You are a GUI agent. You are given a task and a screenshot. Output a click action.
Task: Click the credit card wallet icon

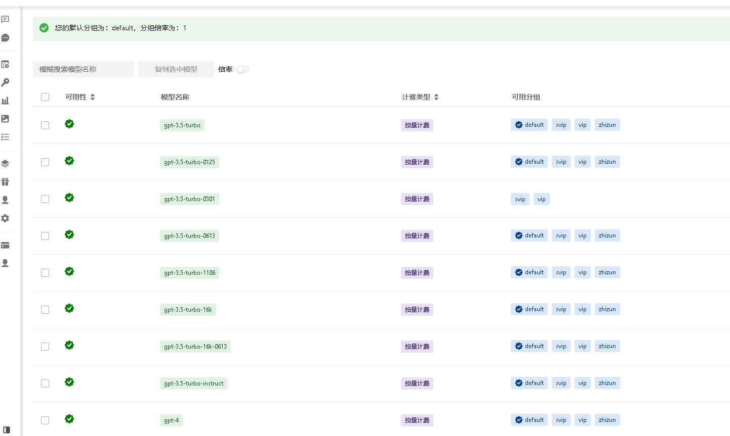point(5,245)
